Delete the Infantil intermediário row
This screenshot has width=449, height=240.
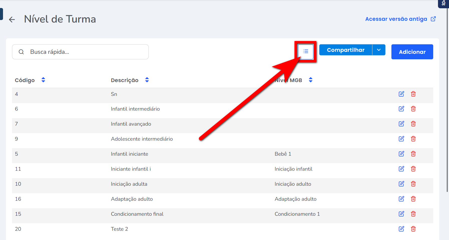click(x=413, y=109)
